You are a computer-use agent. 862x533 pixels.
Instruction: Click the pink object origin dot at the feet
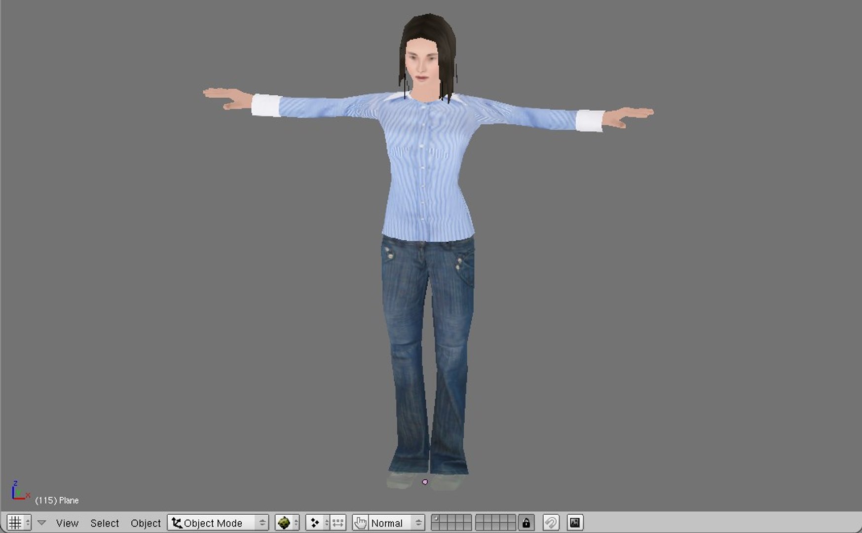point(425,482)
